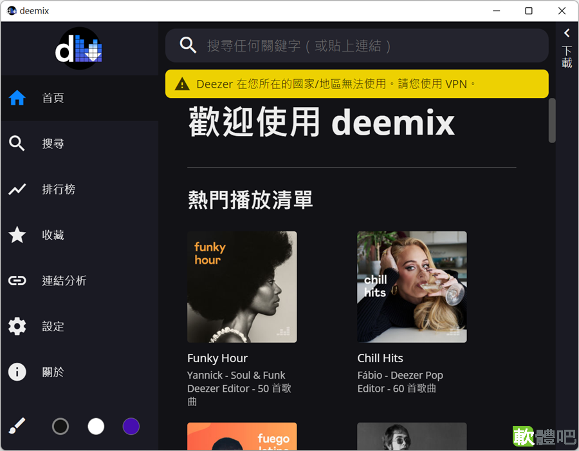
Task: Open the 設定 settings page
Action: click(x=80, y=326)
